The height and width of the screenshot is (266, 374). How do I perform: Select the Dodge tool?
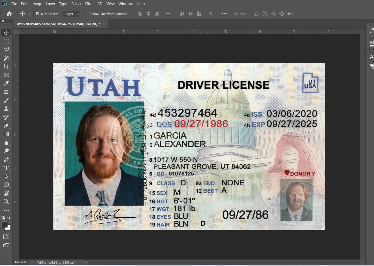(6, 151)
